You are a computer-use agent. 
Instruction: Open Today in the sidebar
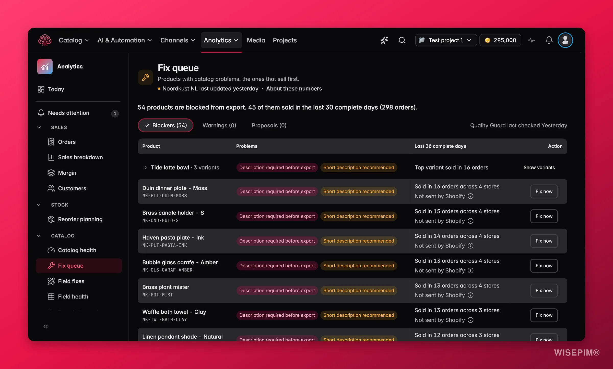tap(78, 89)
